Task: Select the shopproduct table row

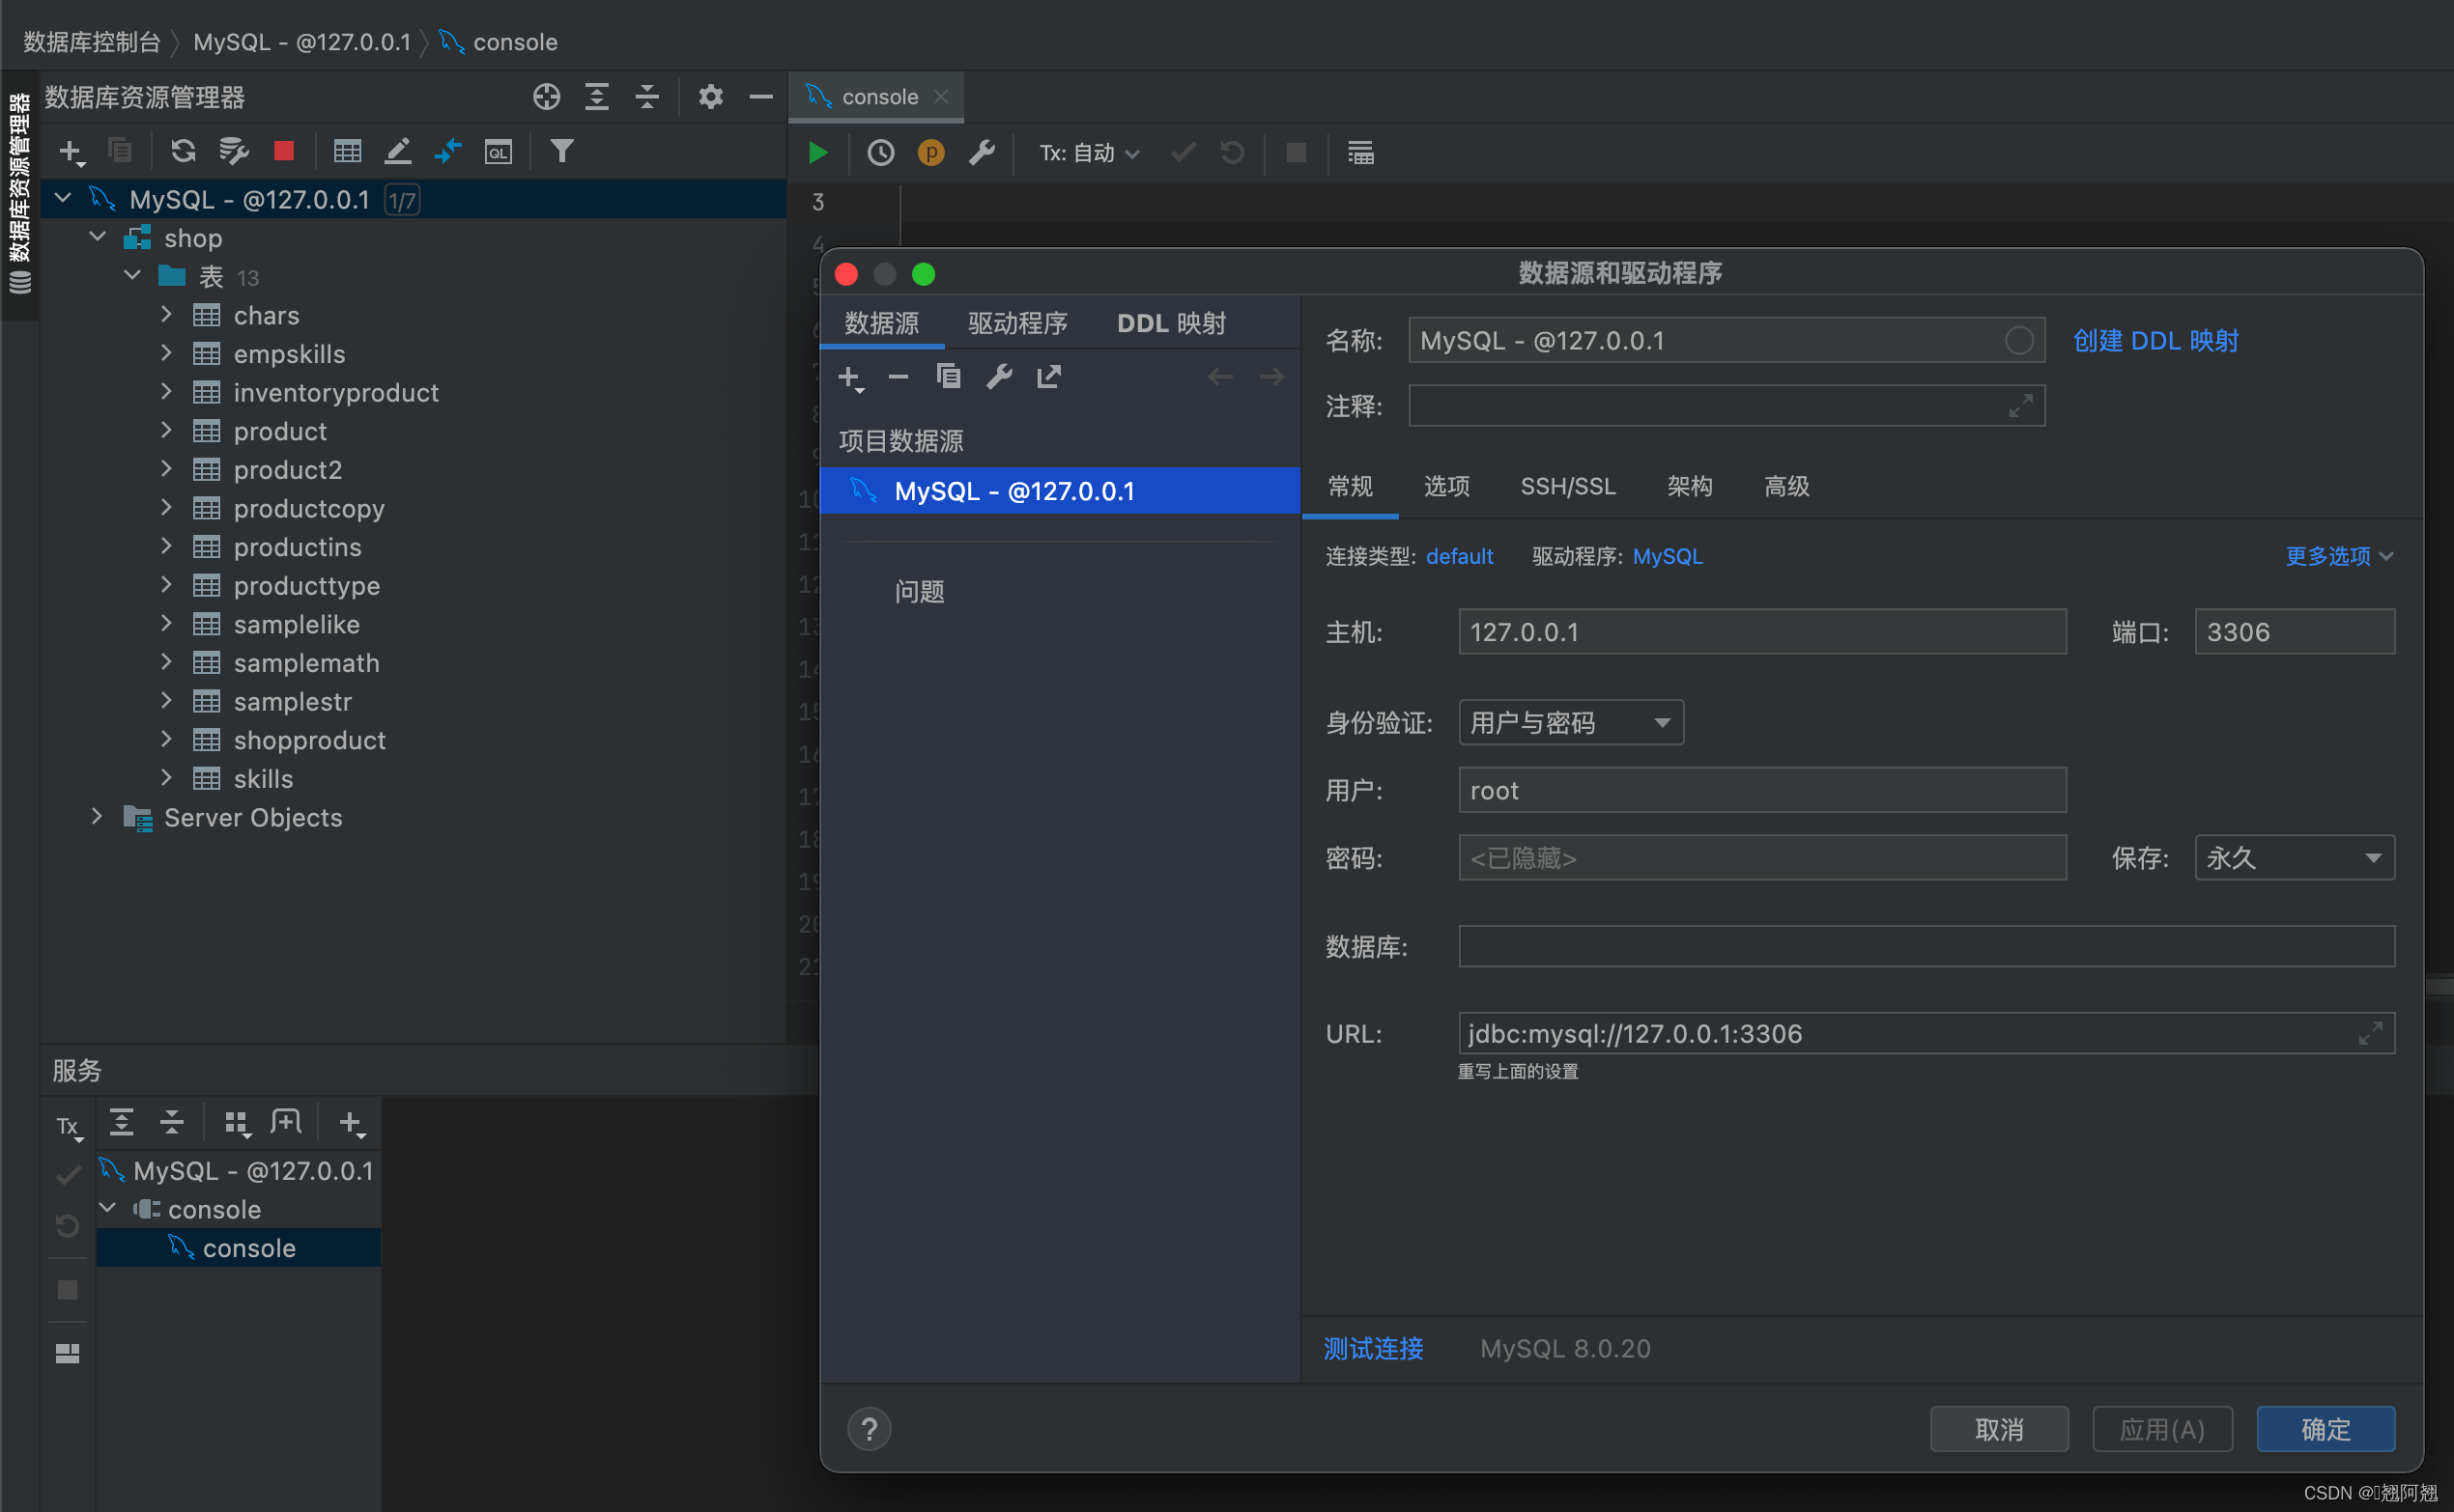Action: [x=309, y=740]
